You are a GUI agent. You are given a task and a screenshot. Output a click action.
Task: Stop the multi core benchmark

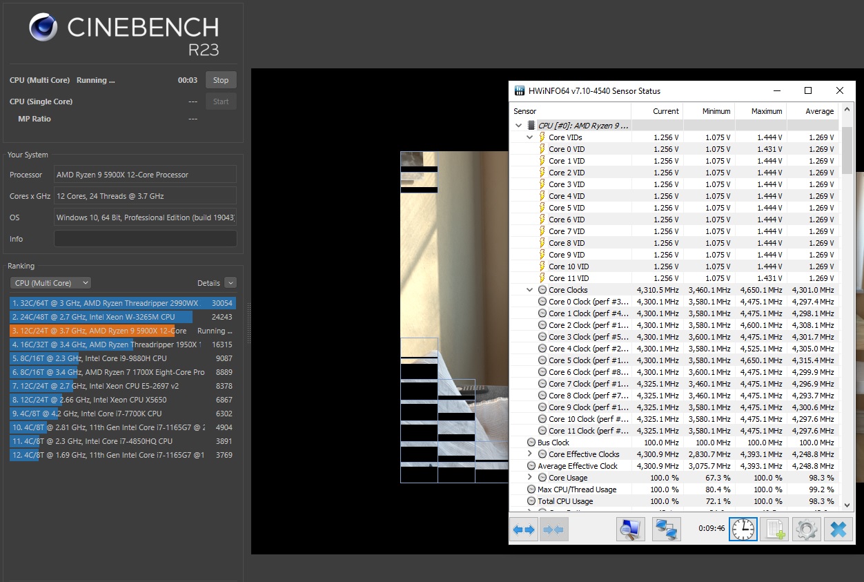click(x=221, y=80)
